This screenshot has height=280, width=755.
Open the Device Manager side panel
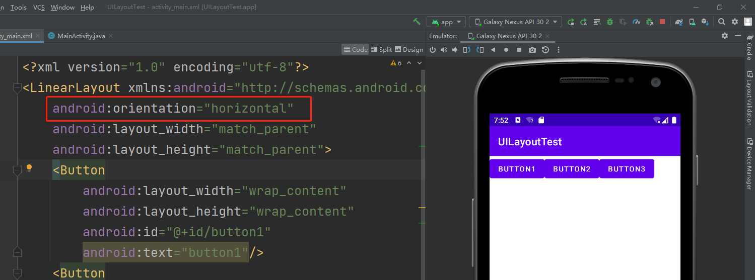coord(749,163)
